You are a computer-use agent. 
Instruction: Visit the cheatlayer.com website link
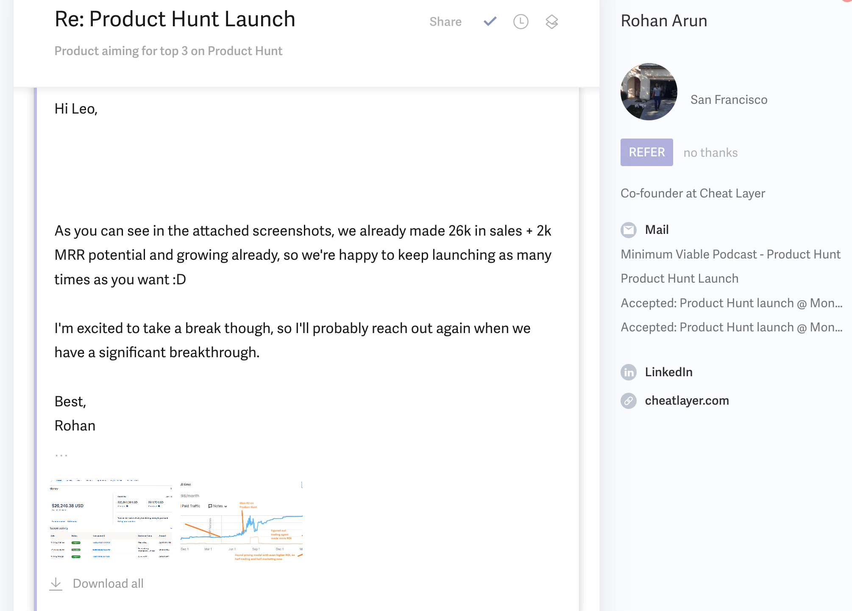tap(687, 400)
